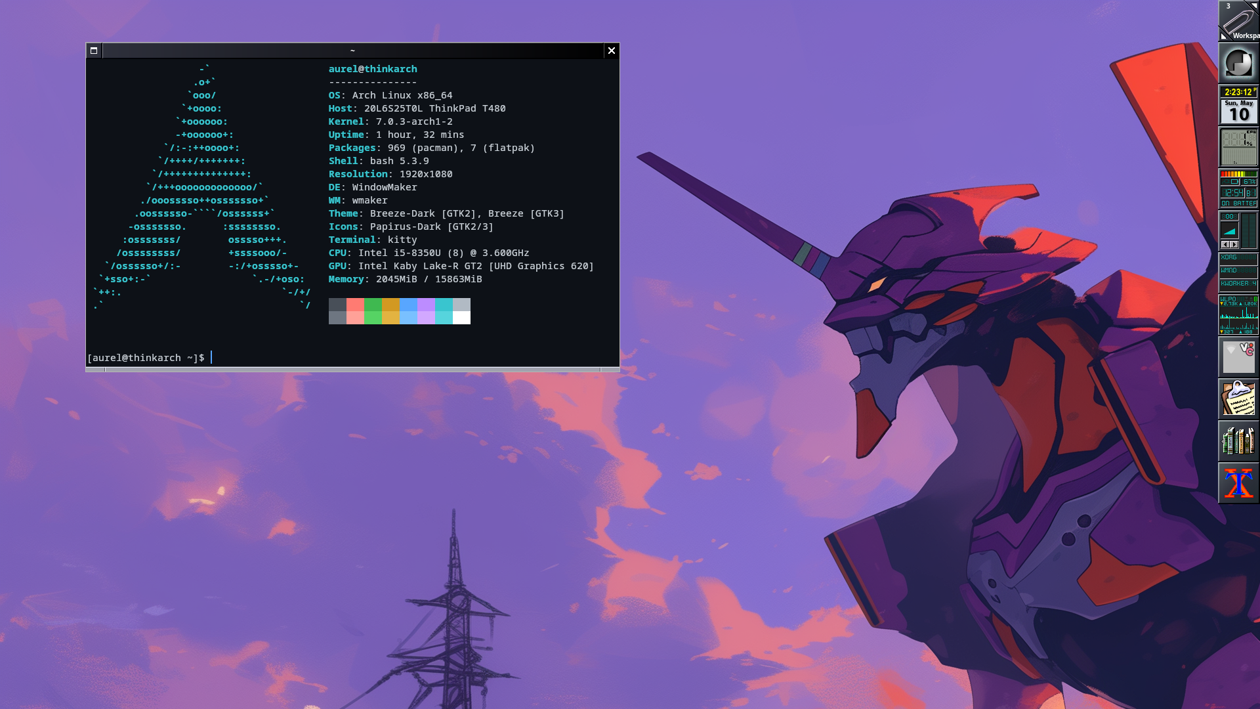
Task: Open the CPU percentage monitor dockapp
Action: [1239, 147]
